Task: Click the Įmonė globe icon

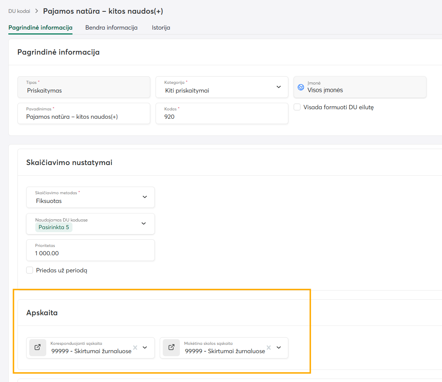Action: point(301,87)
